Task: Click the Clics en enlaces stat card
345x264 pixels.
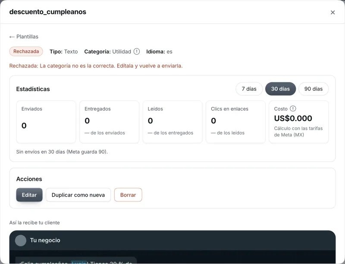Action: pos(235,122)
